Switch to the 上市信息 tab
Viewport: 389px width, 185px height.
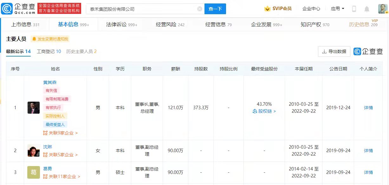[25, 24]
